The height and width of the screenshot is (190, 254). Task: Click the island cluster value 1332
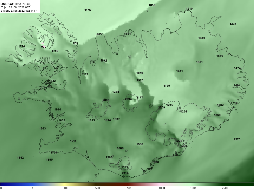(x=52, y=81)
